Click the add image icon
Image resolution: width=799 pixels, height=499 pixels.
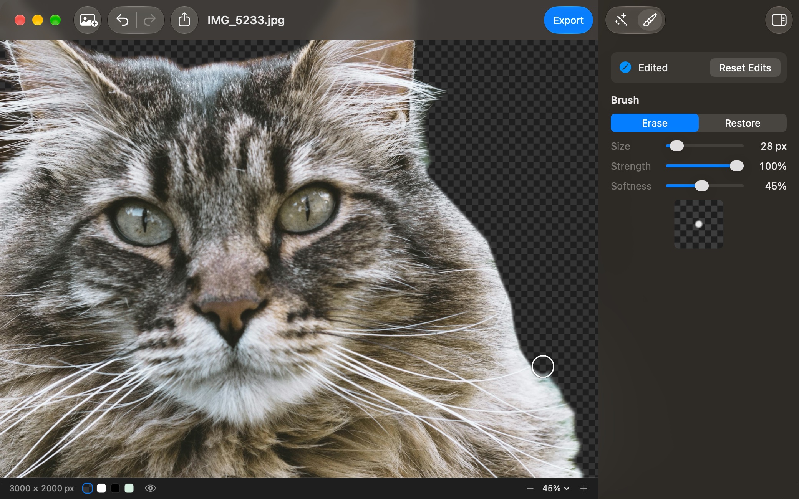point(88,20)
